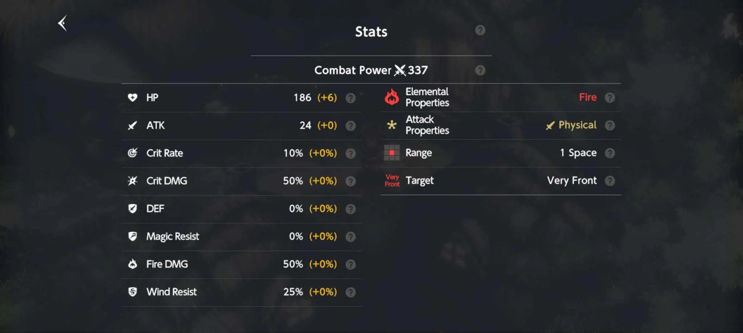The height and width of the screenshot is (333, 743).
Task: Show Crit Rate explanation icon
Action: click(350, 153)
